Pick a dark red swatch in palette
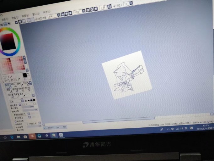The height and width of the screenshot is (161, 214). click(9, 59)
